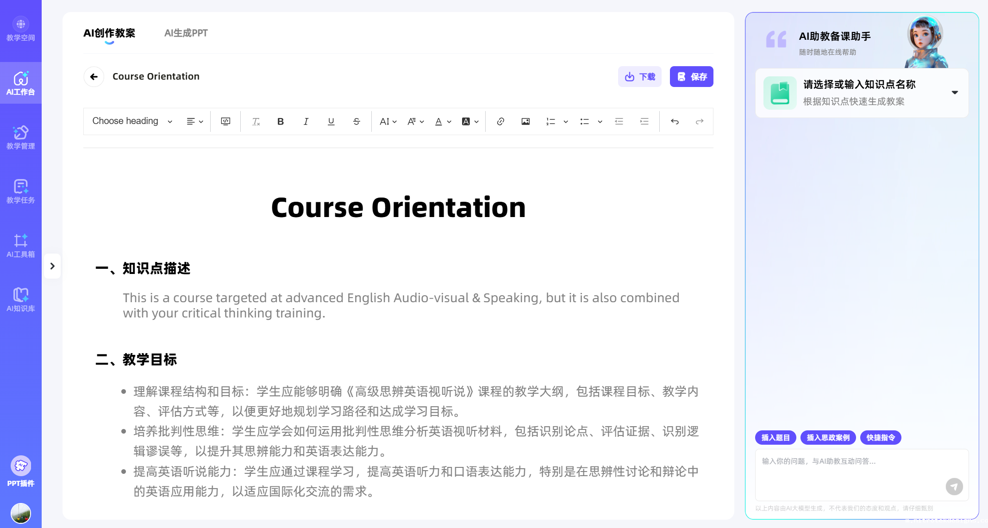
Task: Open the Choose heading dropdown
Action: point(132,121)
